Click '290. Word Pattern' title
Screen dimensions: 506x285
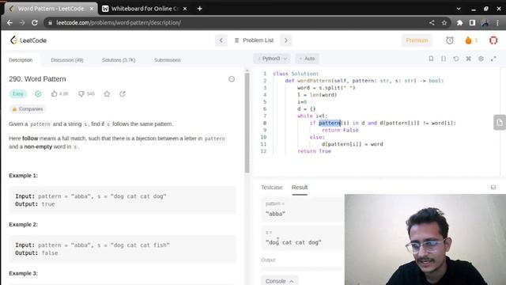(x=37, y=79)
